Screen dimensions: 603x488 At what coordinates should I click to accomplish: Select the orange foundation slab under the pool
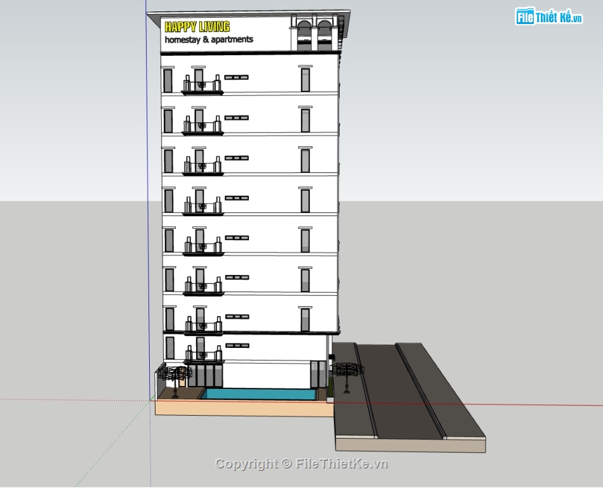pyautogui.click(x=244, y=408)
